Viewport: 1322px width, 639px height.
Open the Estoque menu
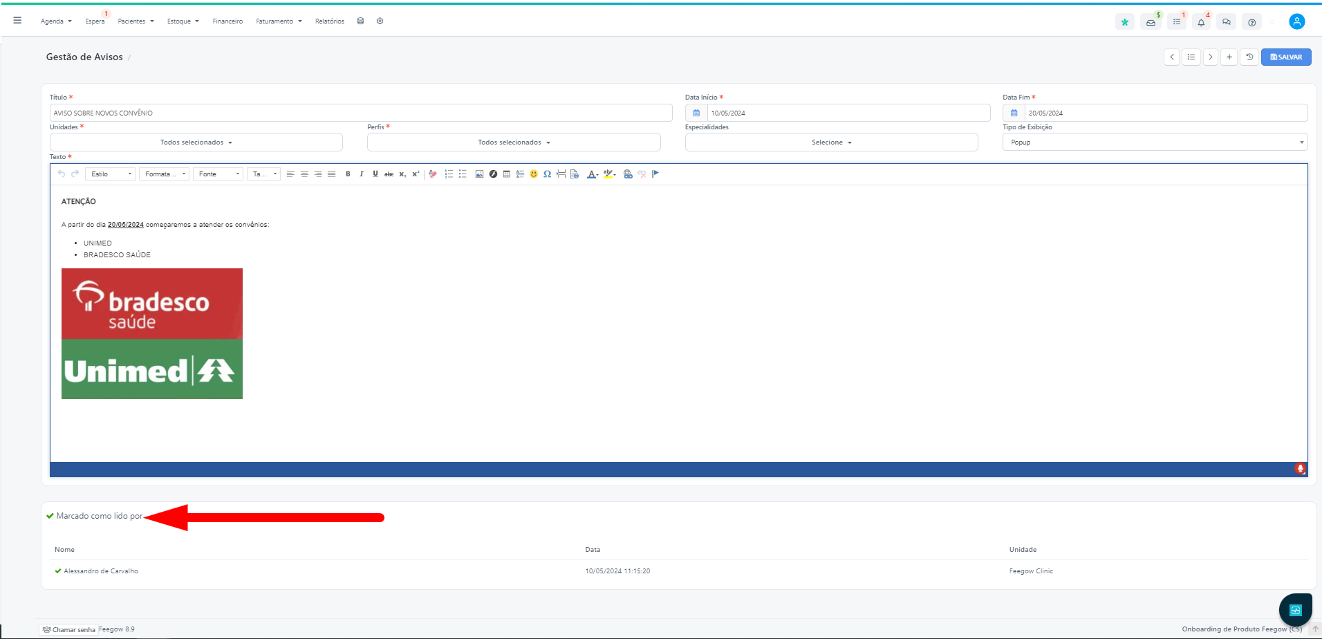click(x=183, y=21)
